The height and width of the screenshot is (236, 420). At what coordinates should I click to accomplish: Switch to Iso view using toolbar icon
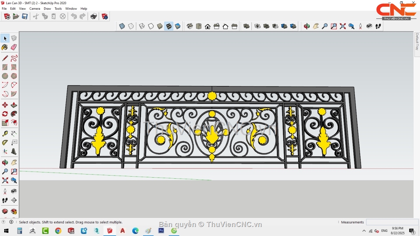[x=190, y=26]
